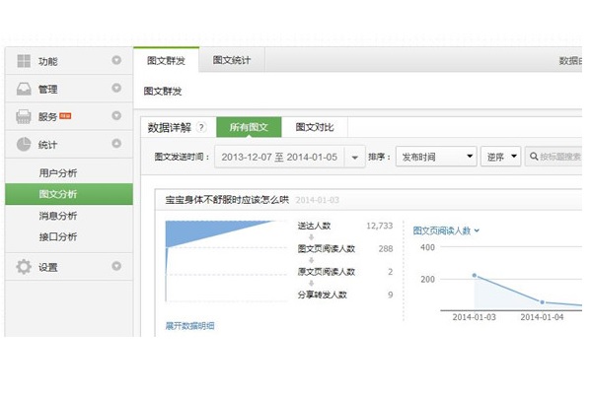592x394 pixels.
Task: Click the 功能 grid icon in sidebar
Action: 24,61
